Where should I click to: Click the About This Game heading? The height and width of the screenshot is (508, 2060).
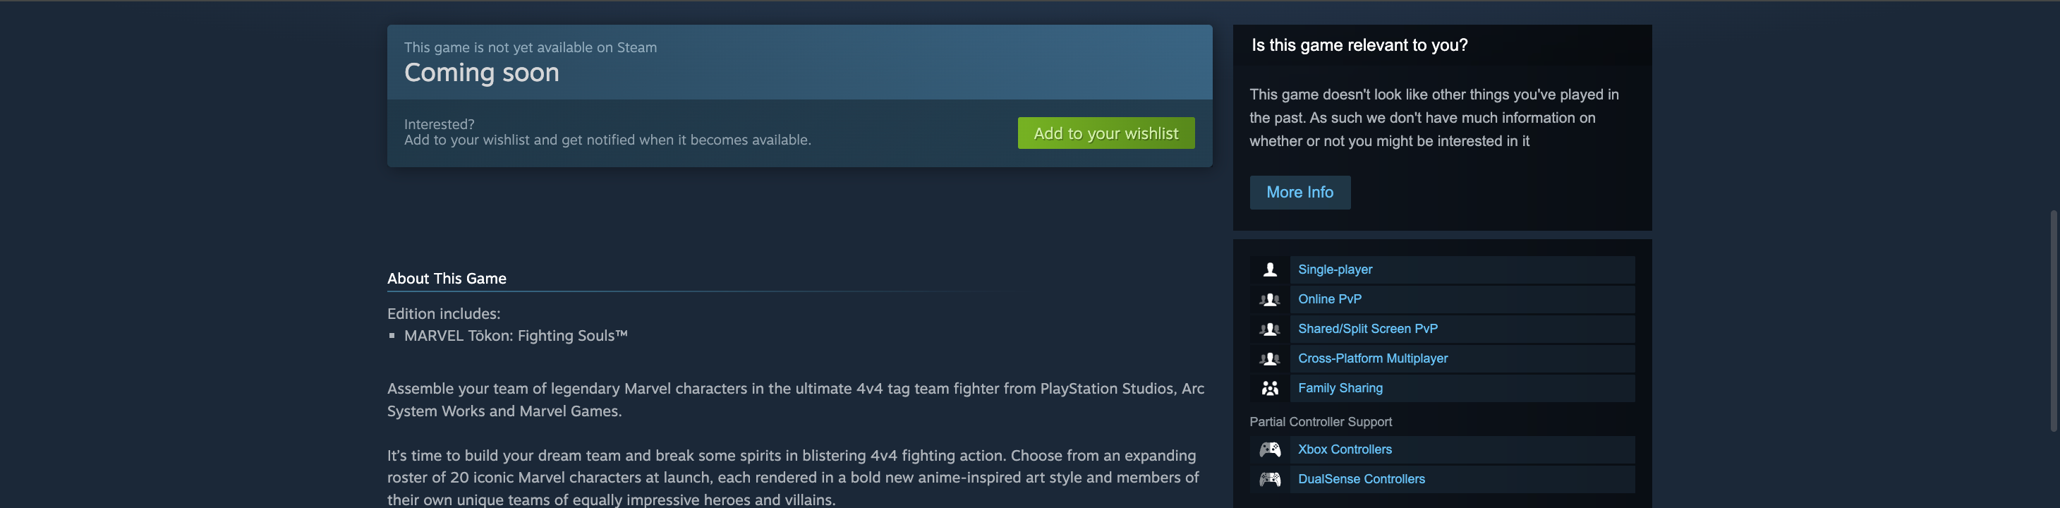tap(447, 279)
